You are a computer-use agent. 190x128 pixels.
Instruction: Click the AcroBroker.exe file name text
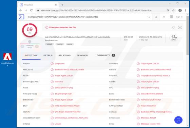click(51, 41)
